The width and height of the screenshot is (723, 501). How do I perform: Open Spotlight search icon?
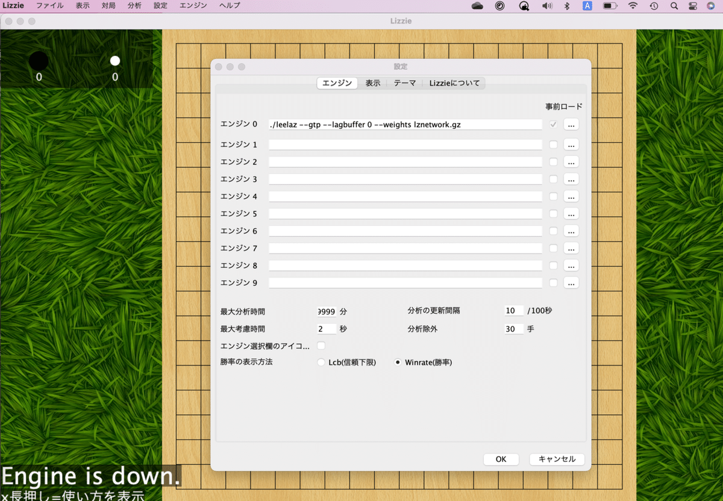click(674, 5)
